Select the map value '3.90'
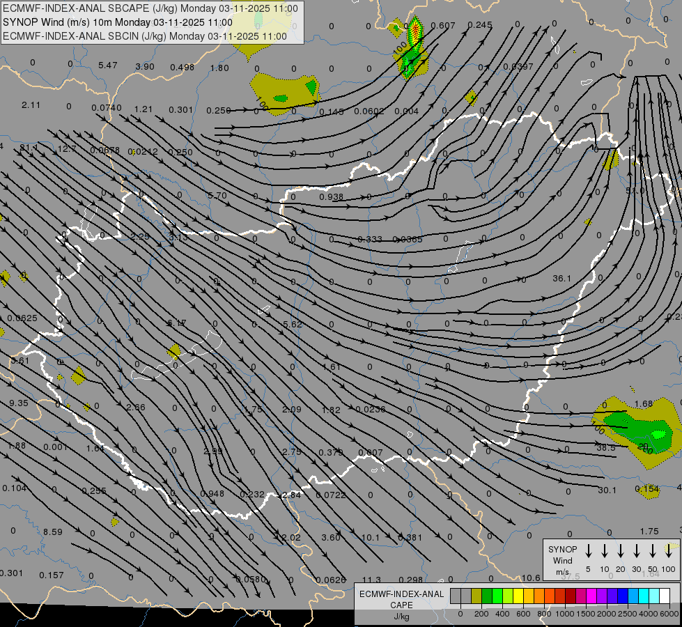The width and height of the screenshot is (682, 627). 145,67
